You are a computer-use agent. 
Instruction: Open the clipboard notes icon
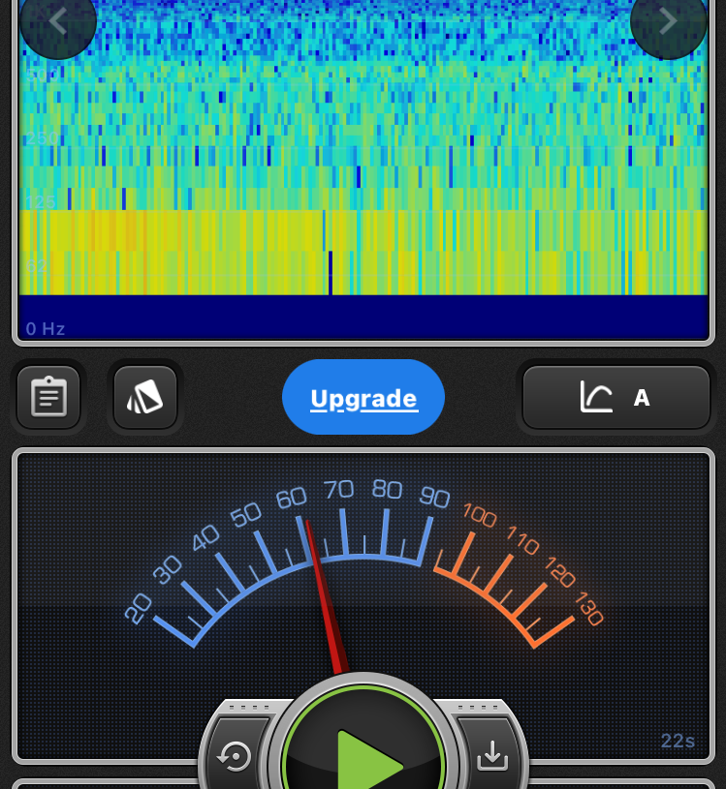(x=48, y=397)
